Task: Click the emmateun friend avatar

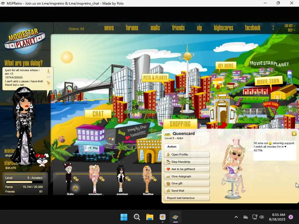Action: point(94,178)
